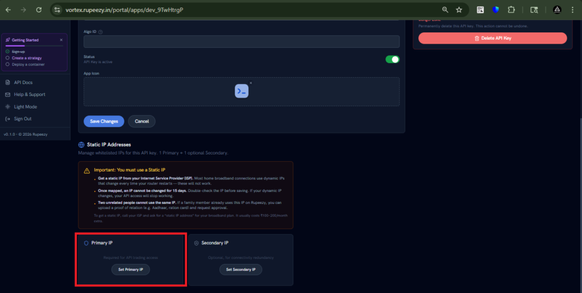Viewport: 582px width, 293px height.
Task: Open API Docs from the sidebar
Action: pos(23,82)
